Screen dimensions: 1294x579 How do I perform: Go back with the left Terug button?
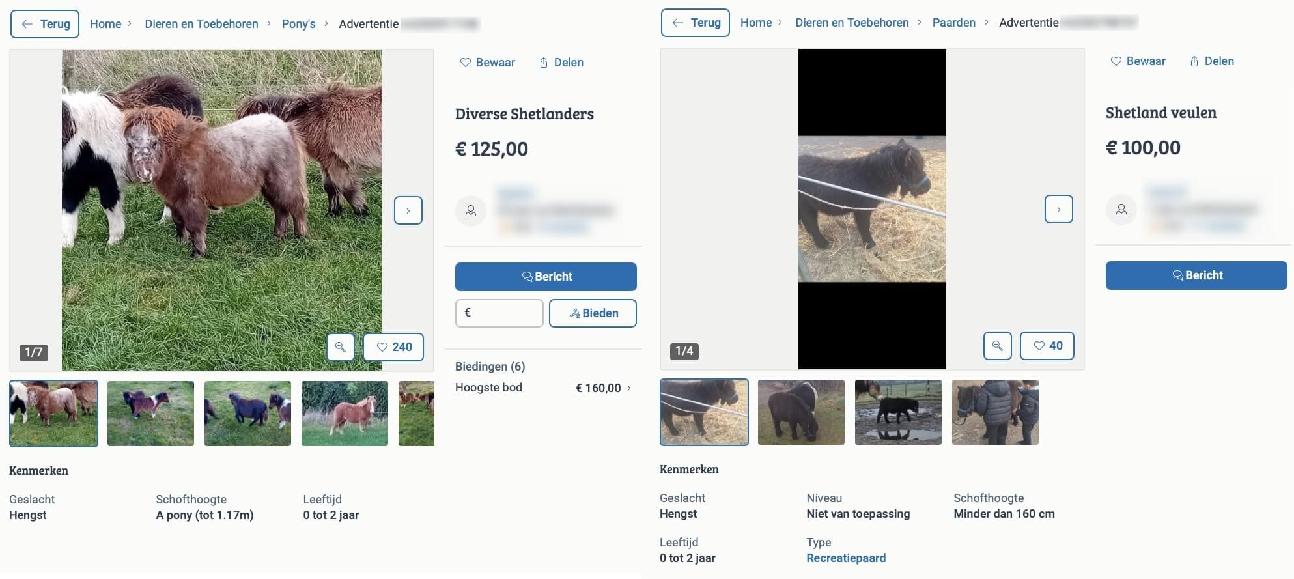[x=45, y=24]
